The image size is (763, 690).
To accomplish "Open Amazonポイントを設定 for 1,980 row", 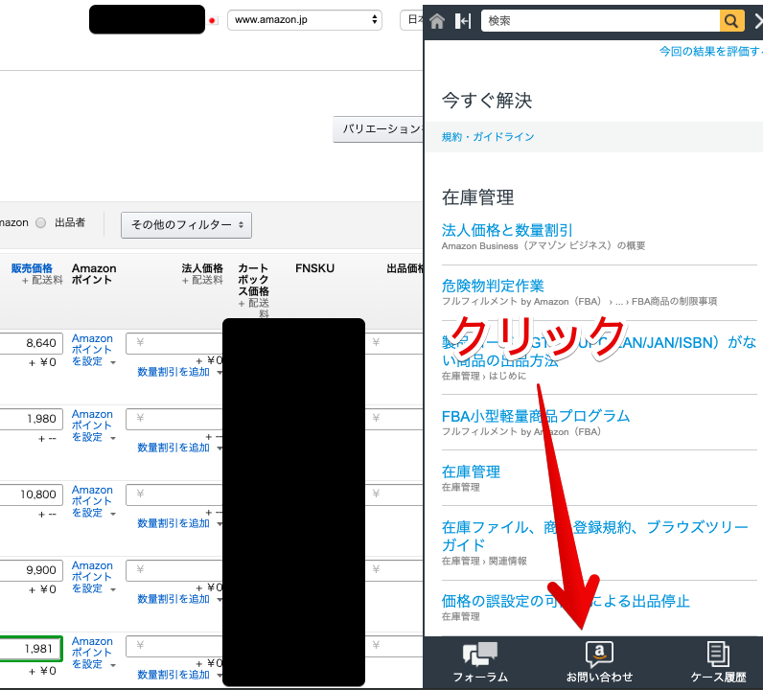I will pos(93,425).
